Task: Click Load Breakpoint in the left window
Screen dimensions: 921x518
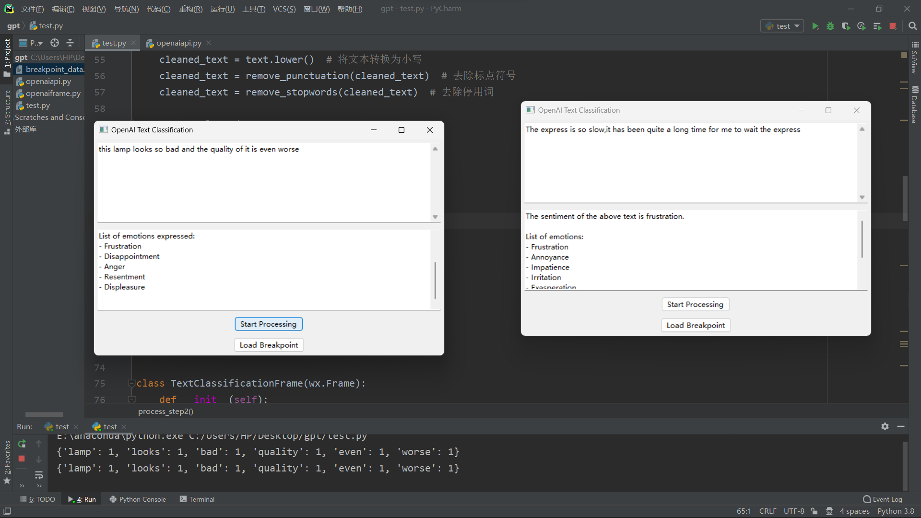Action: click(269, 345)
